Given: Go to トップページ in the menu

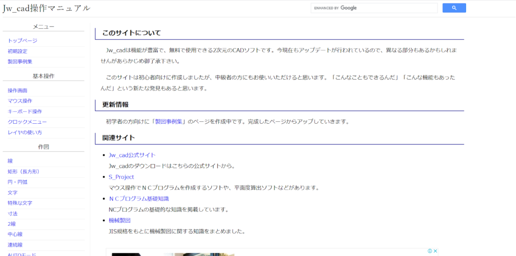Looking at the screenshot, I should coord(22,41).
